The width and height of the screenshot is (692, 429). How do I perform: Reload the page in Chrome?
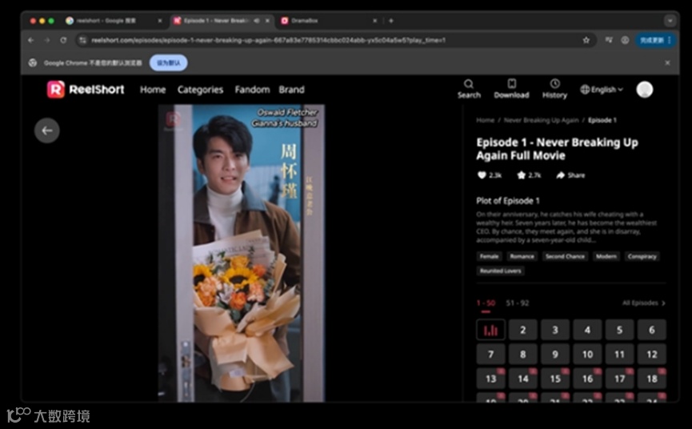(x=63, y=40)
